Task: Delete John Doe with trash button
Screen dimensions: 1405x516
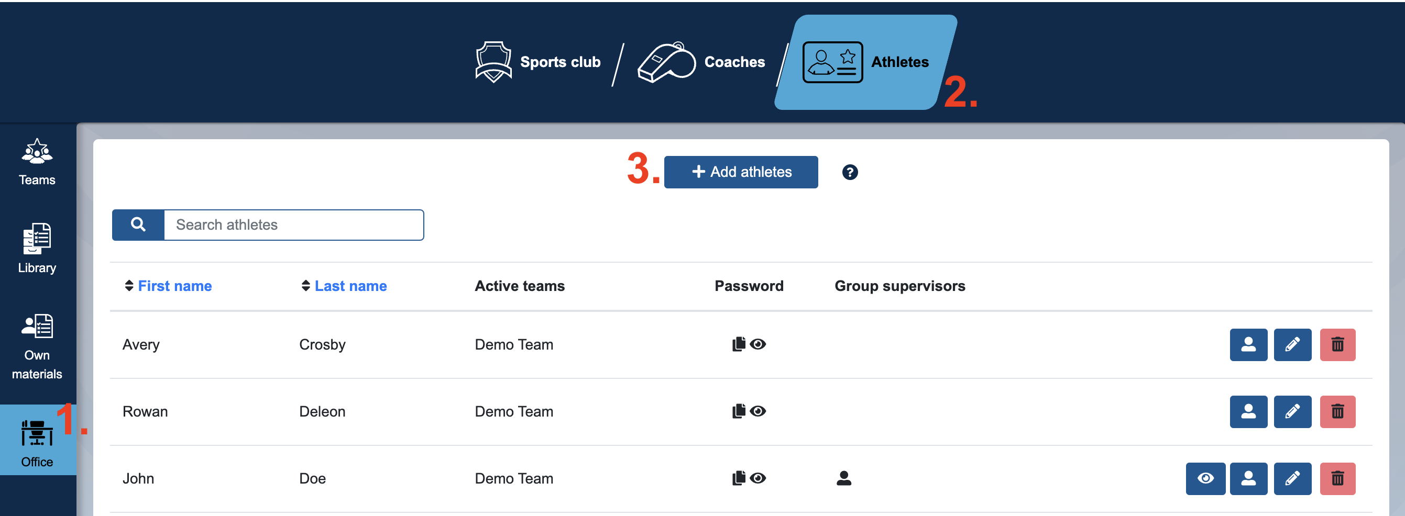Action: (x=1337, y=479)
